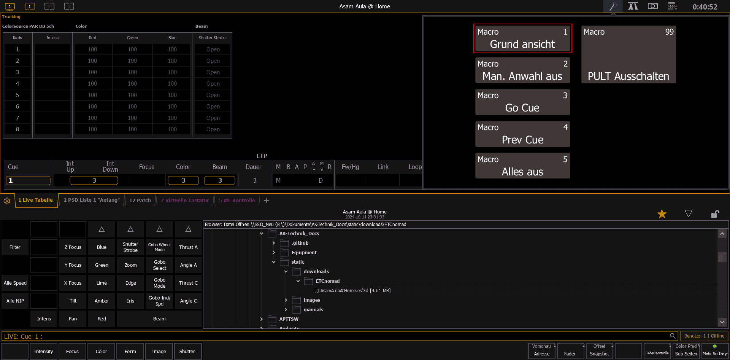
Task: Trigger the Go Cue macro button
Action: [x=522, y=102]
